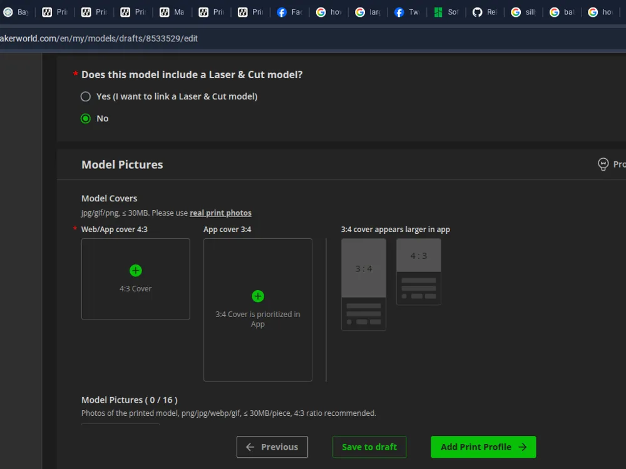
Task: Open the real print photos link
Action: click(220, 213)
